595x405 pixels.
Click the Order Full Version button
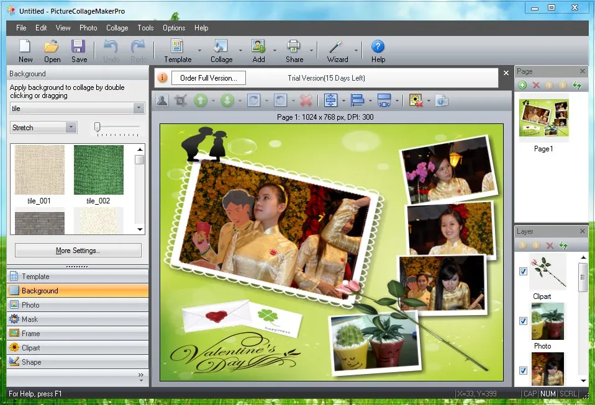(x=208, y=78)
